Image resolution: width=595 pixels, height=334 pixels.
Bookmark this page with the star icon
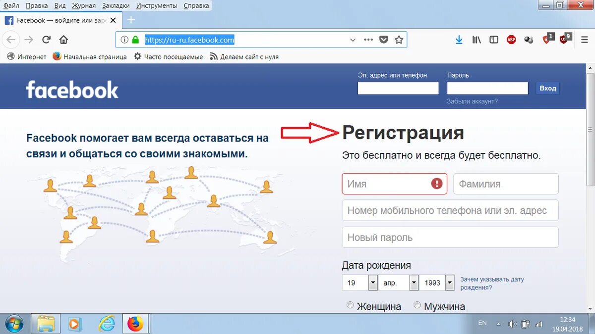coord(399,40)
